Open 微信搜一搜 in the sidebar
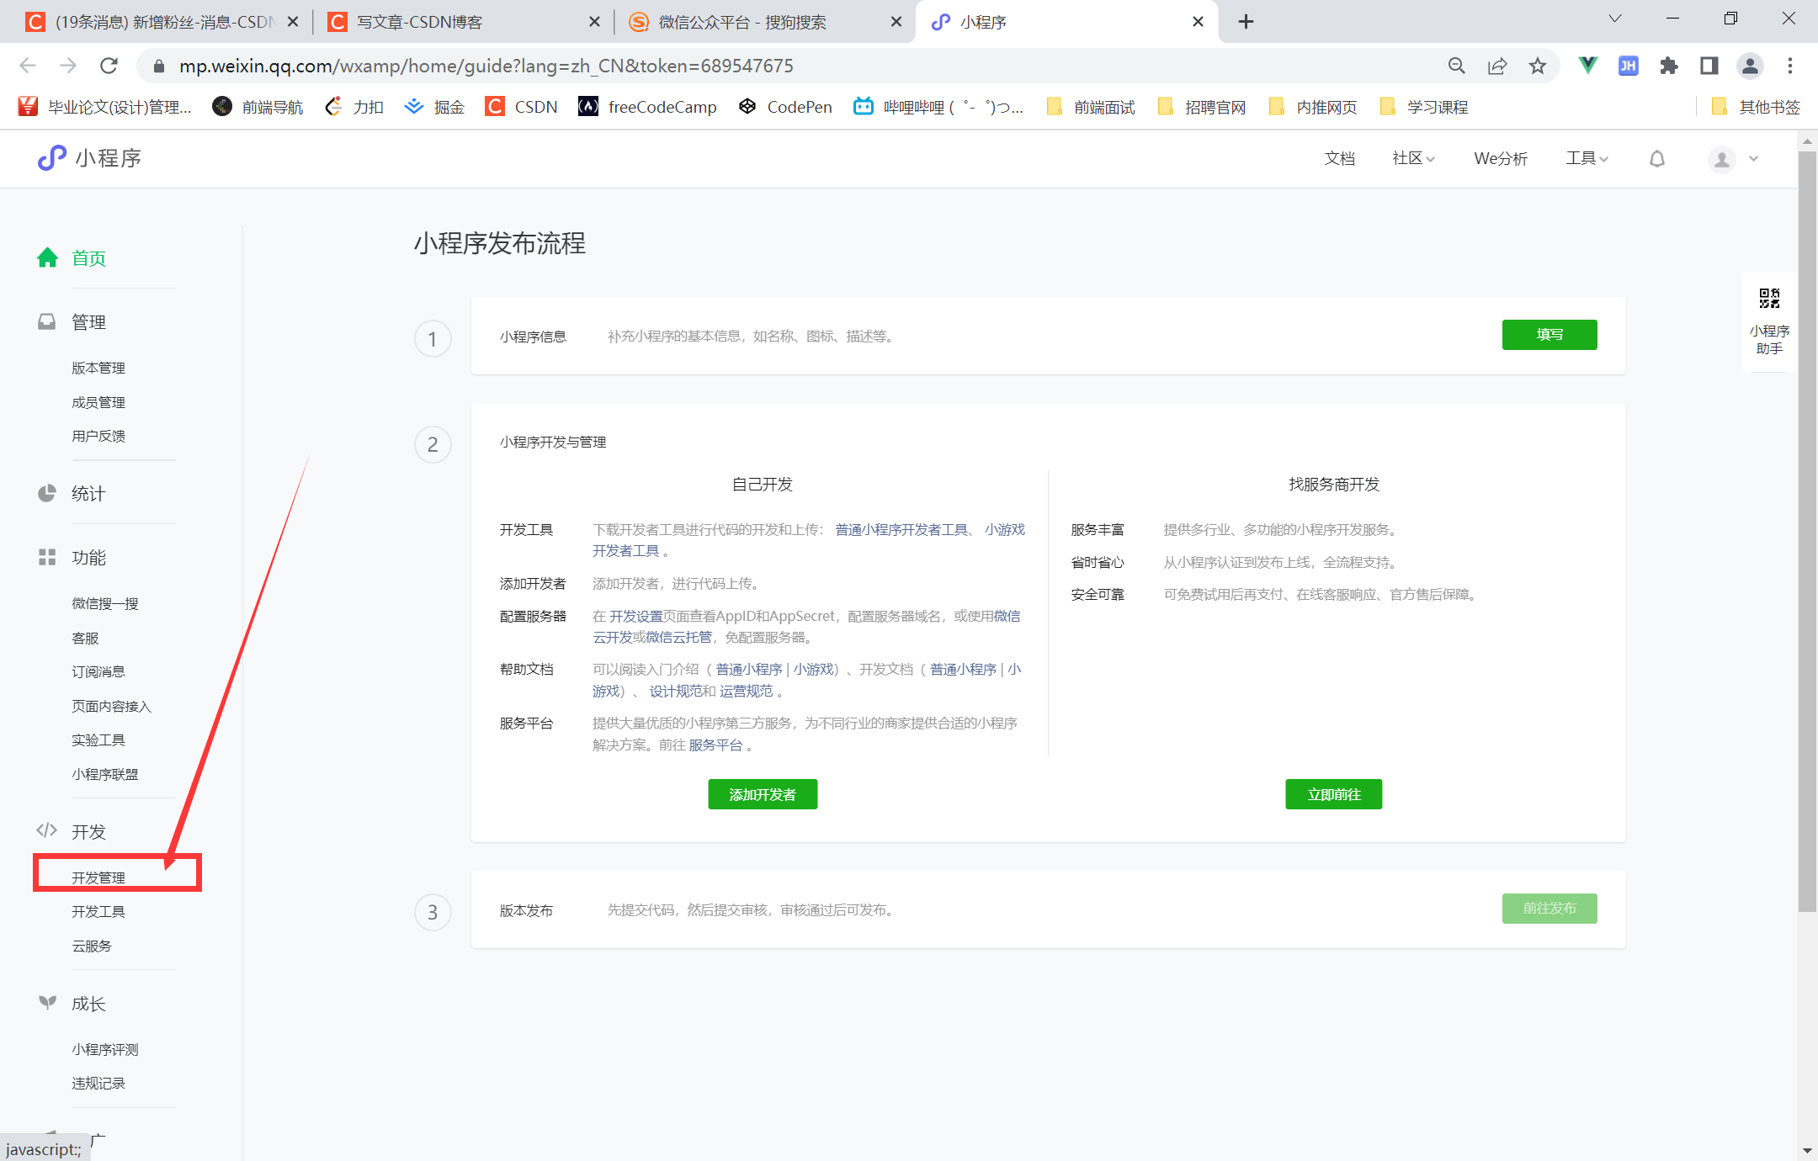 tap(105, 603)
